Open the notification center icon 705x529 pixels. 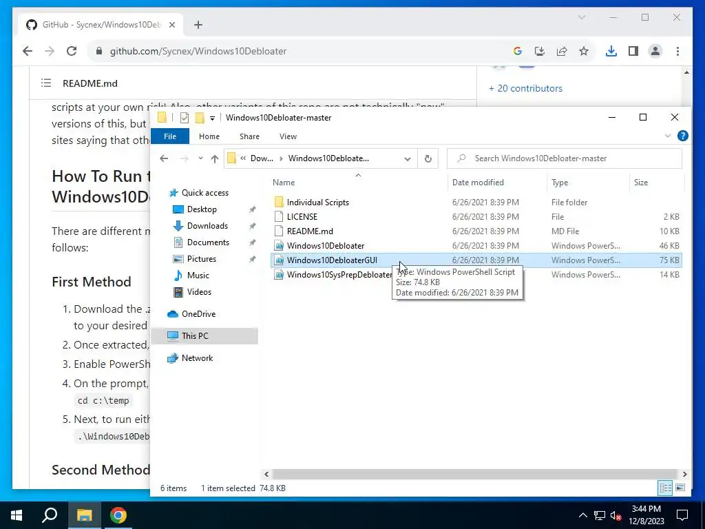[682, 515]
